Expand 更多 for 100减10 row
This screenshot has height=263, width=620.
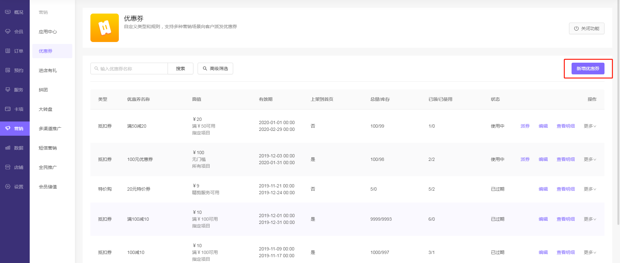tap(590, 252)
